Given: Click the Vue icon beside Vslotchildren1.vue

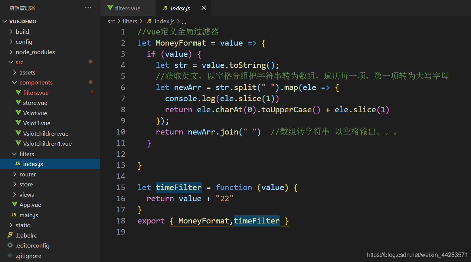Looking at the screenshot, I should coord(18,143).
